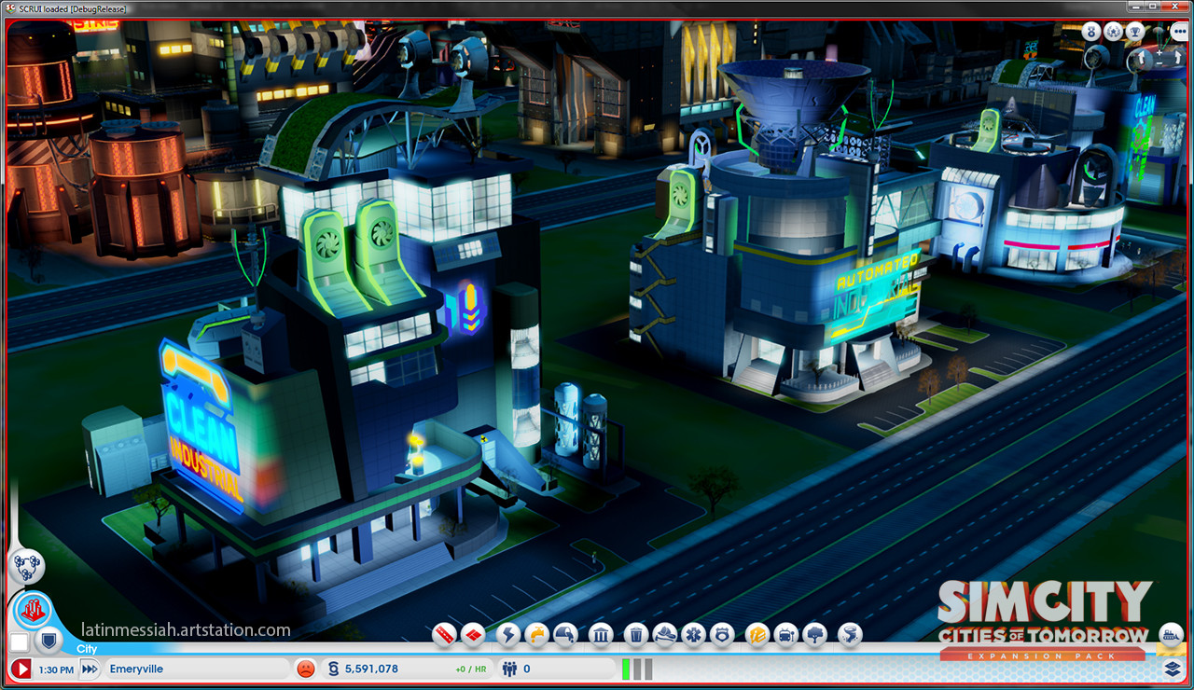This screenshot has width=1194, height=690.
Task: Open the Sewage menu
Action: [x=566, y=635]
